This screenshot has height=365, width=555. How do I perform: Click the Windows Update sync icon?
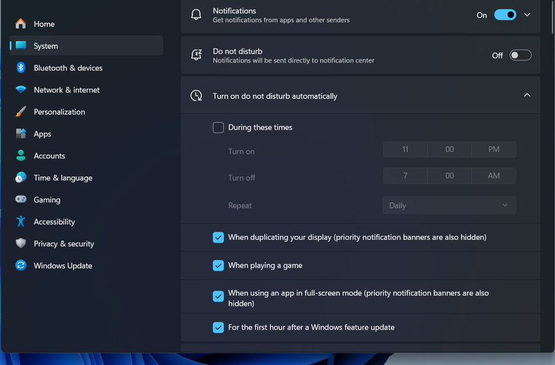point(21,266)
